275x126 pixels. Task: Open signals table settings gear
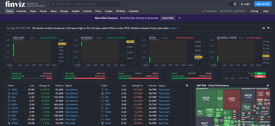[187, 85]
